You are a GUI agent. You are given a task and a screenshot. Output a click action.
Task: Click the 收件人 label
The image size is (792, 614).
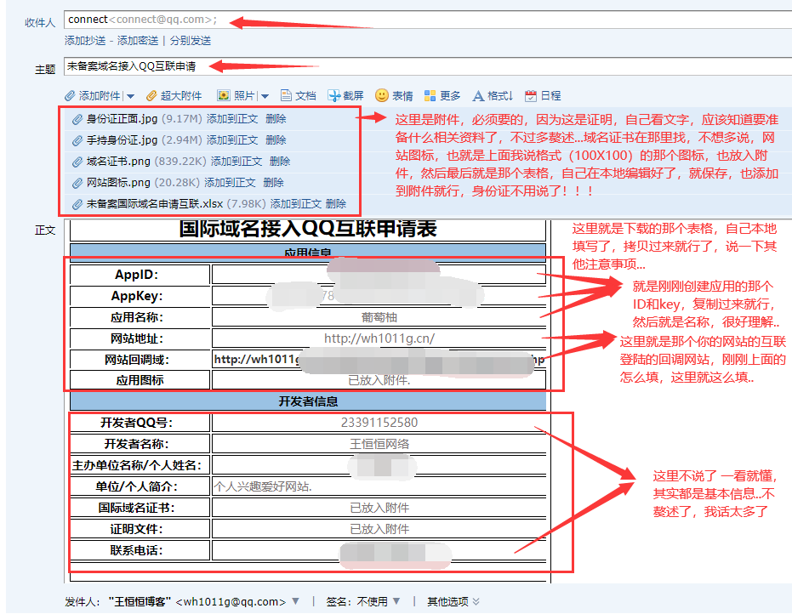(x=40, y=23)
